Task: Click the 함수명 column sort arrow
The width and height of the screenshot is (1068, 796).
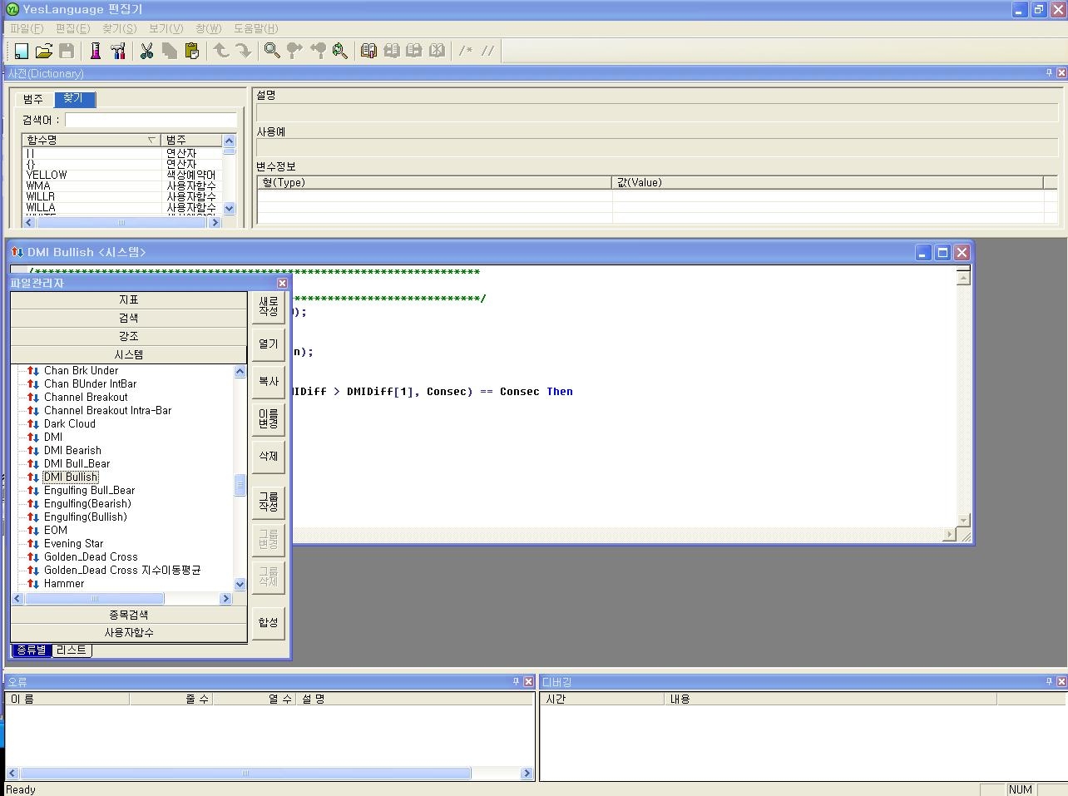Action: click(x=151, y=140)
